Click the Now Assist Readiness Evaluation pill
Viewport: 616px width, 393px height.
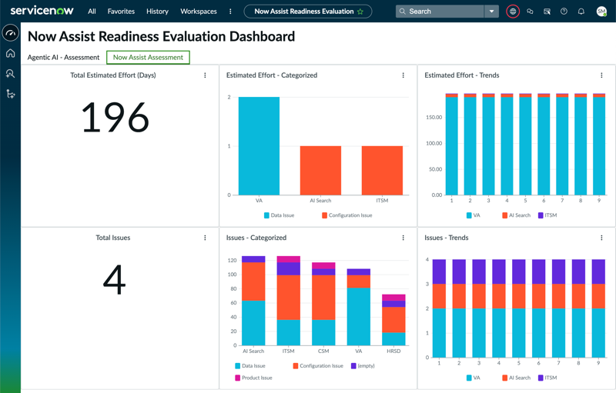(308, 12)
